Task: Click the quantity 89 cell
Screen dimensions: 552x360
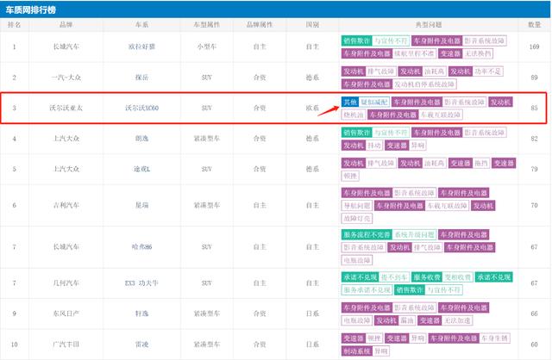Action: [534, 77]
